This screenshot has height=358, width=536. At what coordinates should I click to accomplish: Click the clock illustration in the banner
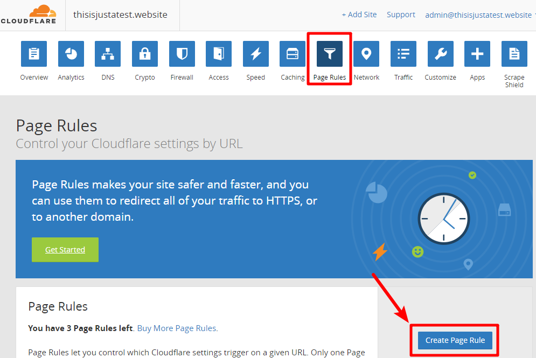coord(444,219)
